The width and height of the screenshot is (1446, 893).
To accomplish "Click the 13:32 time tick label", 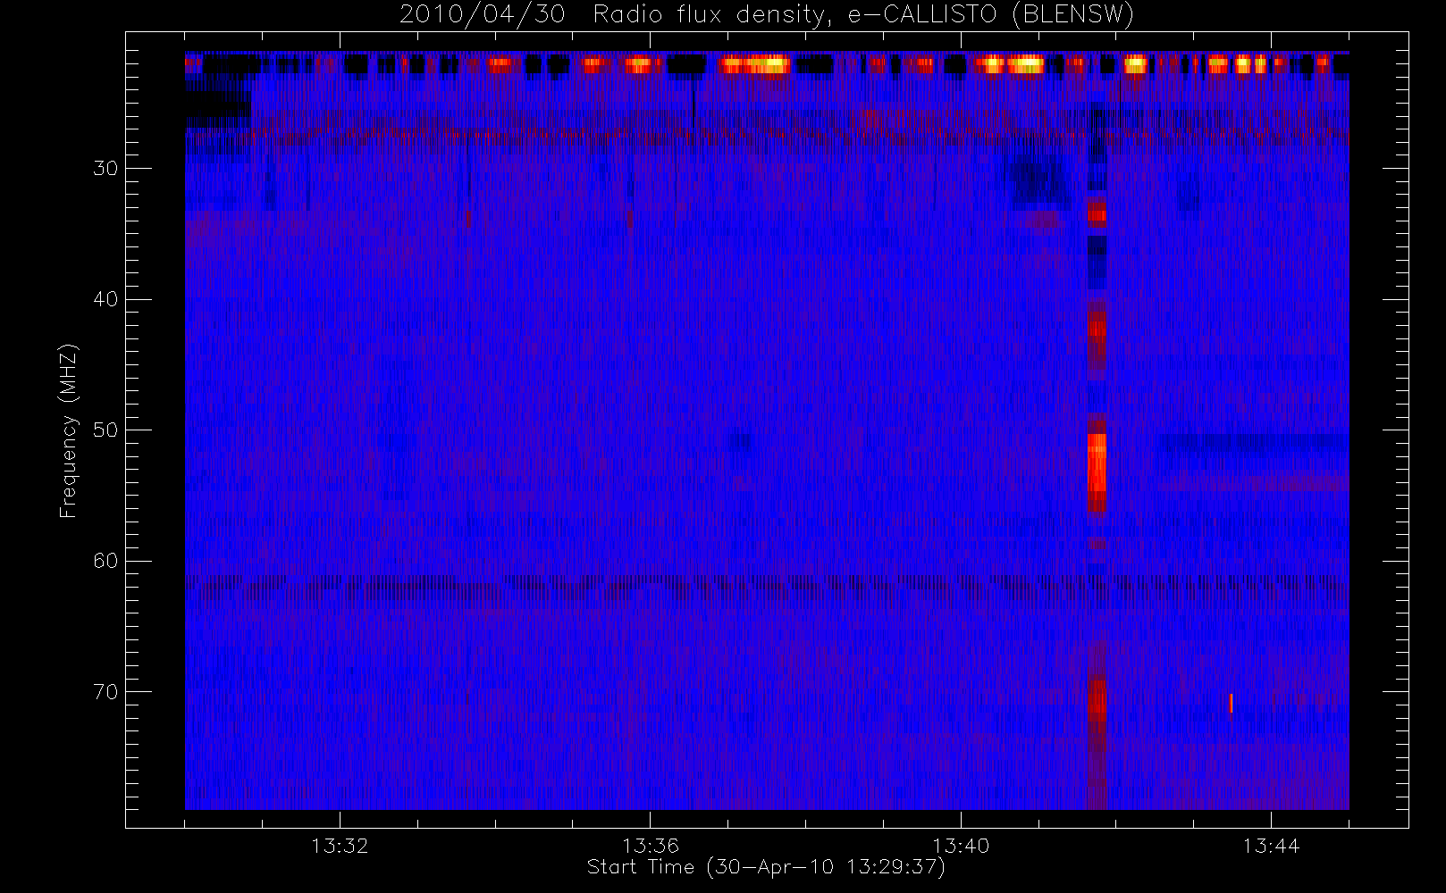I will [340, 845].
